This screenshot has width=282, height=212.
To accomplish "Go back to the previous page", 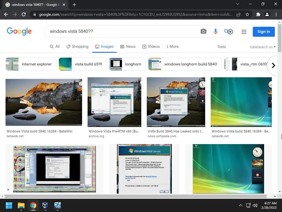I will (6, 14).
